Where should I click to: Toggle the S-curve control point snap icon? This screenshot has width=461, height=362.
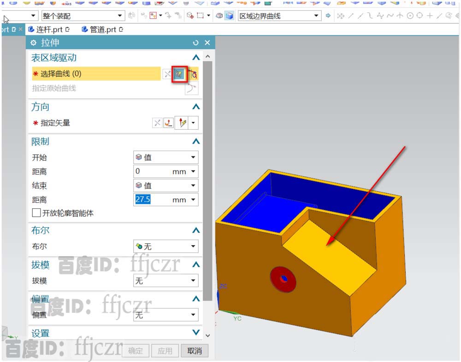[x=370, y=16]
